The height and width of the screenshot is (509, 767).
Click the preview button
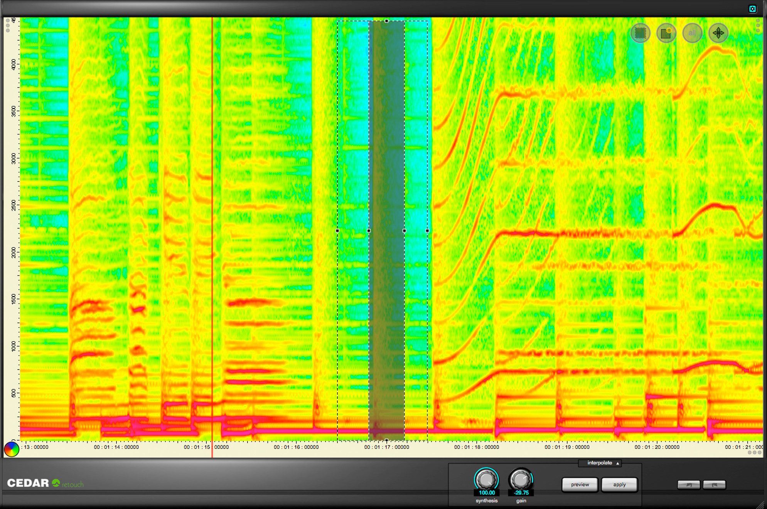(580, 485)
